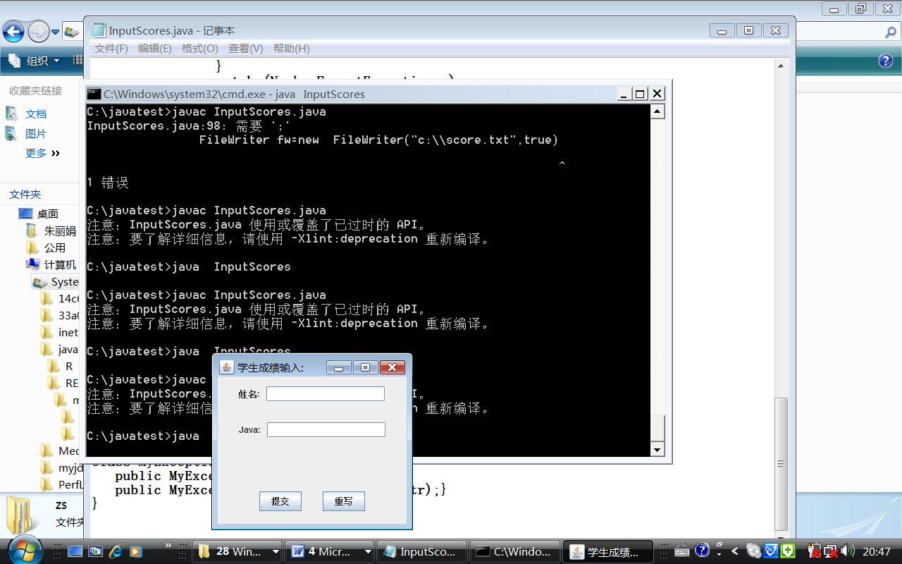The width and height of the screenshot is (902, 564).
Task: Click the Forward arrow in Explorer
Action: point(38,31)
